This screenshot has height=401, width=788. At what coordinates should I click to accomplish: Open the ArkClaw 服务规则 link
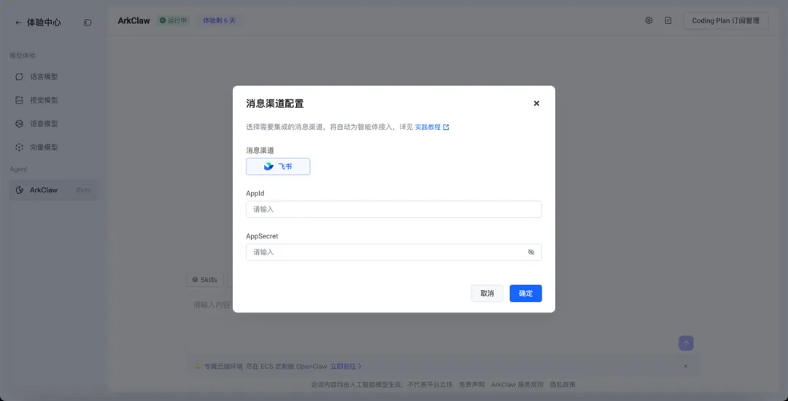pos(517,385)
